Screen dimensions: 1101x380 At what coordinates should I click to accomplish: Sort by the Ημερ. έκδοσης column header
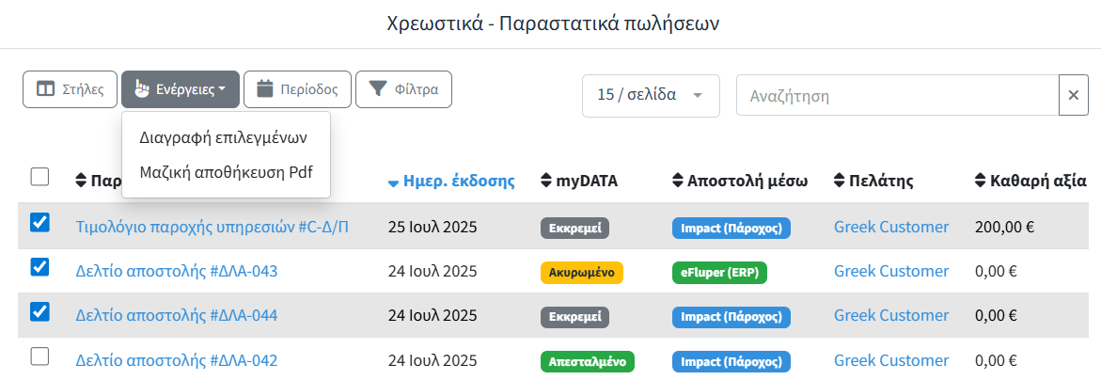tap(458, 181)
